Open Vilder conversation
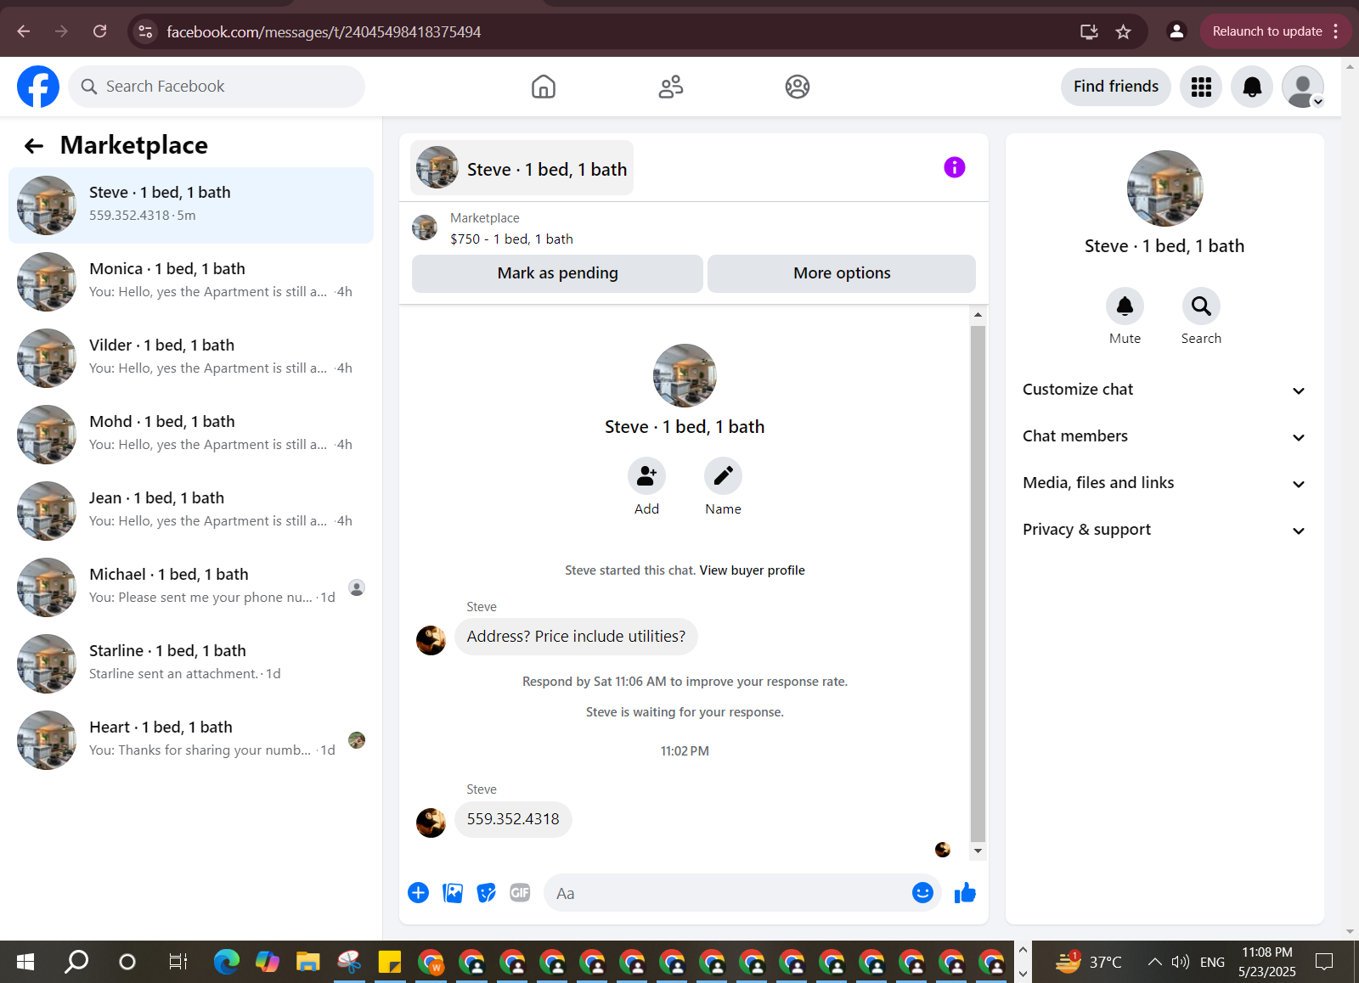The image size is (1359, 983). (x=191, y=358)
